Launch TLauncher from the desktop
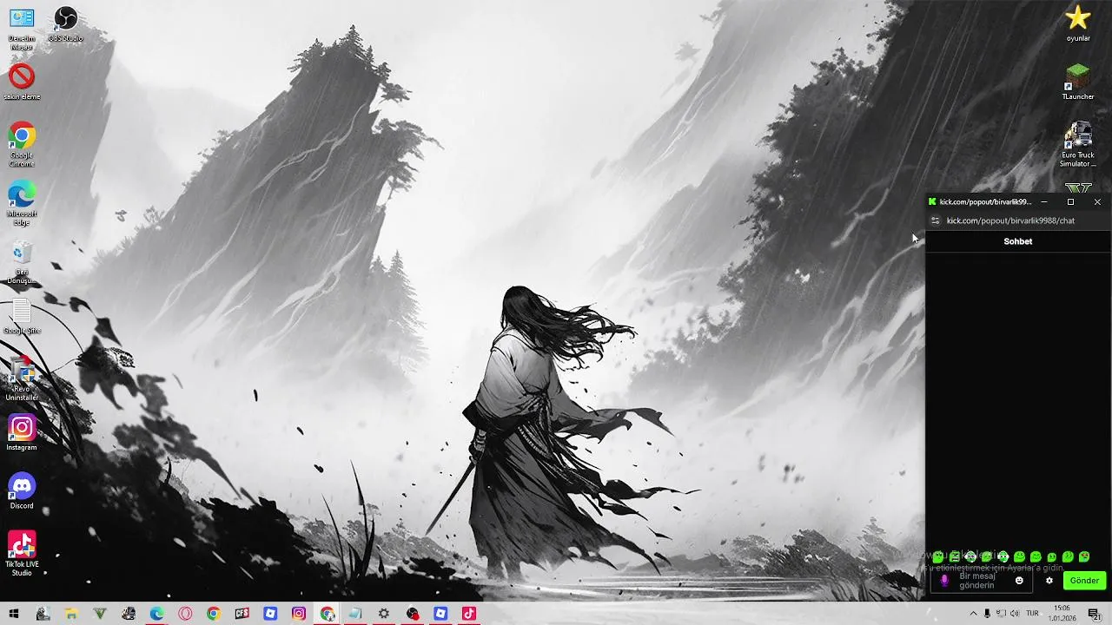1112x625 pixels. click(1078, 82)
